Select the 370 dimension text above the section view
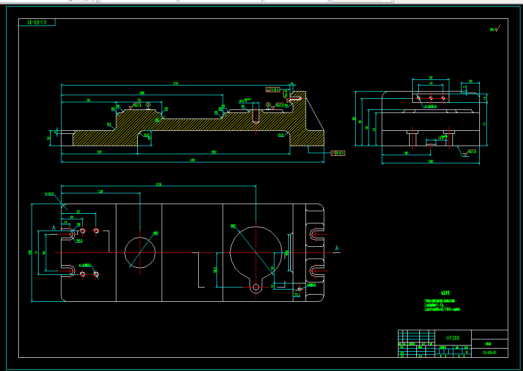Viewport: 523px width, 371px height. (175, 83)
